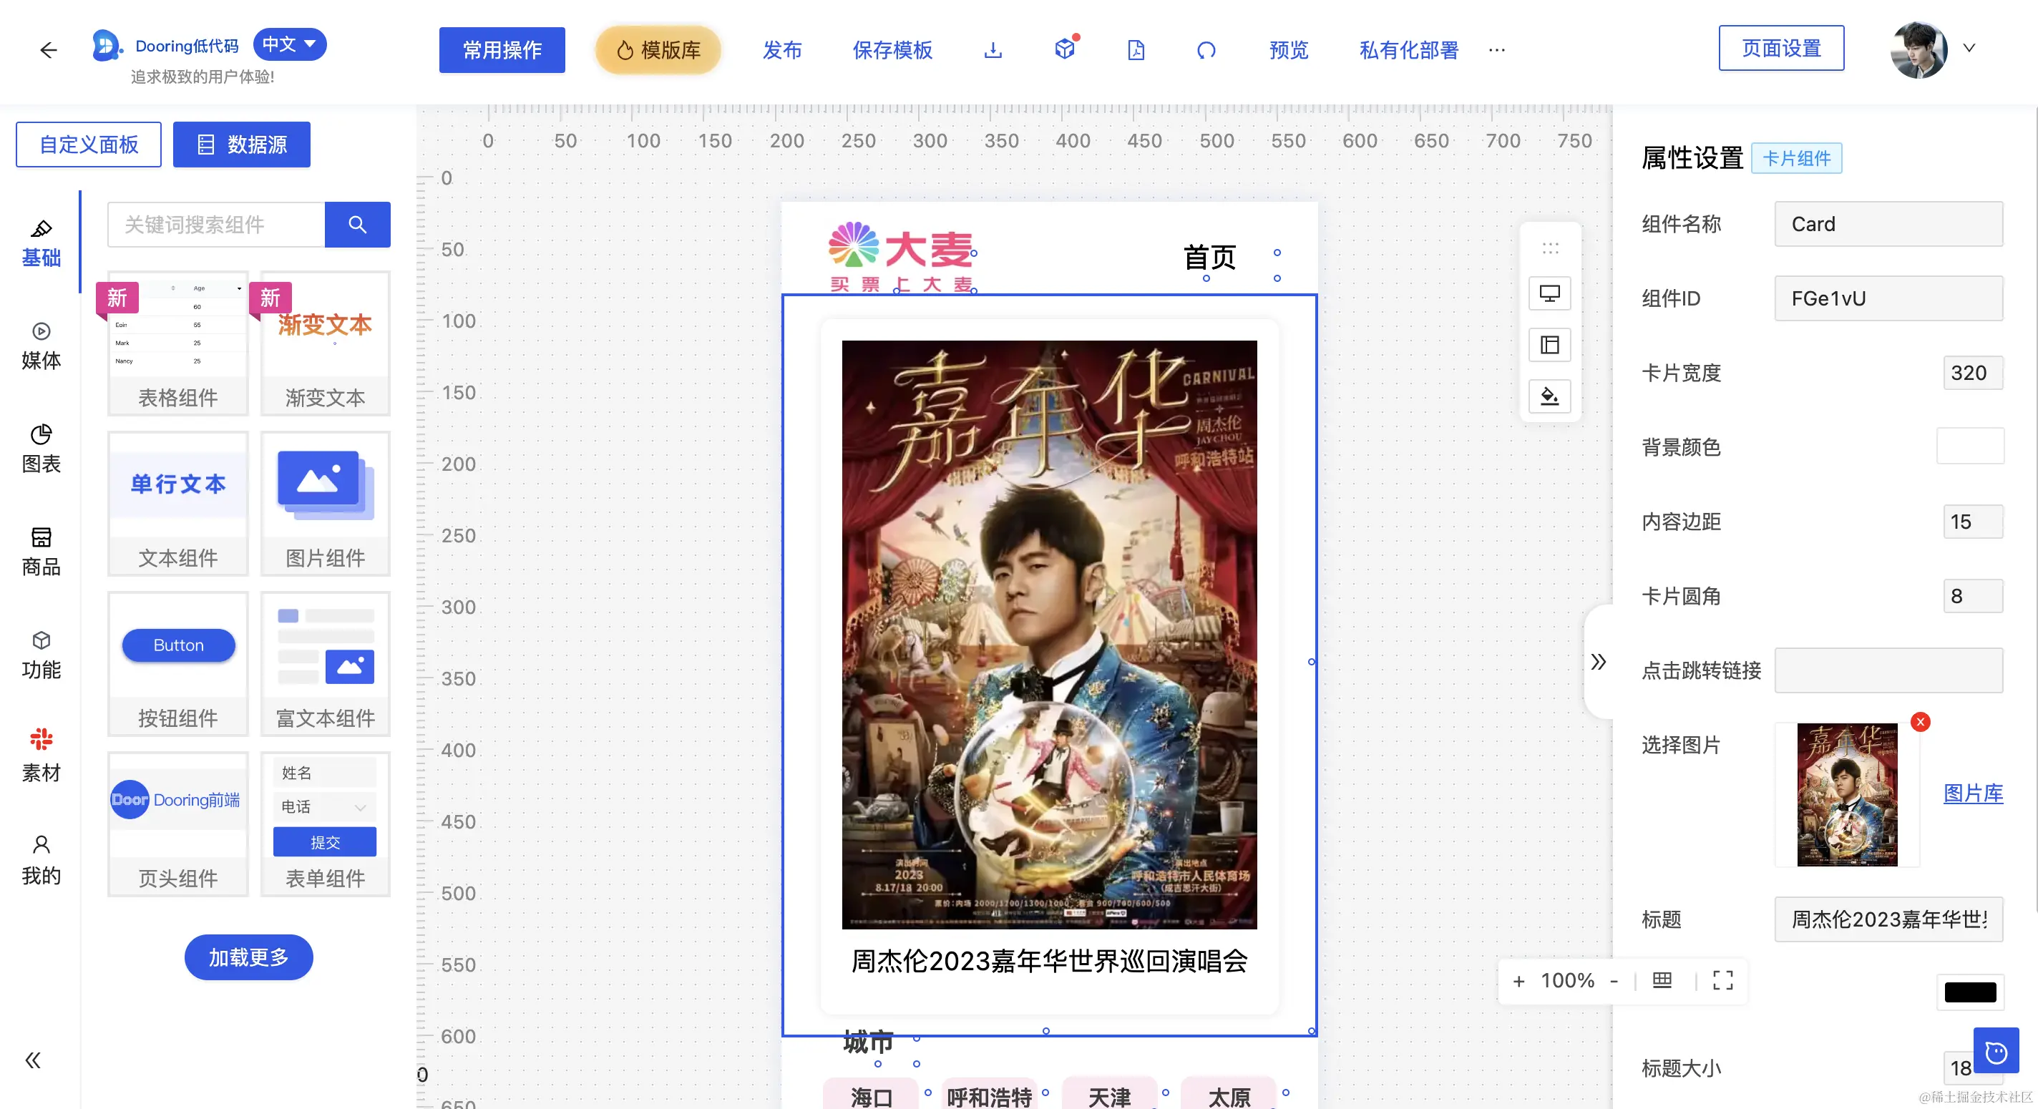Screen dimensions: 2038x1109
Task: Select the 呼和浩特 city tag on canvas
Action: coord(989,1095)
